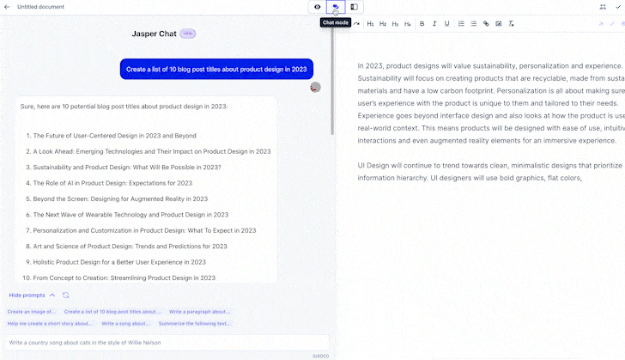Image resolution: width=625 pixels, height=360 pixels.
Task: Go back using the arrow beside Untitled document
Action: click(x=7, y=7)
